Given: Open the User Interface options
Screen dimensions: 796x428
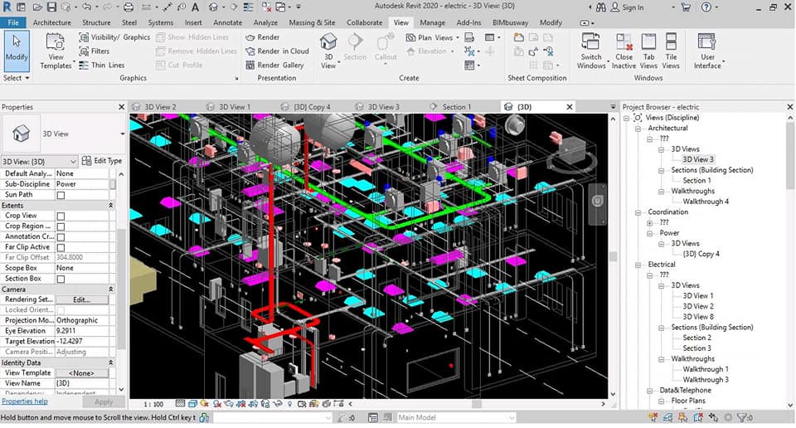Looking at the screenshot, I should pos(707,51).
